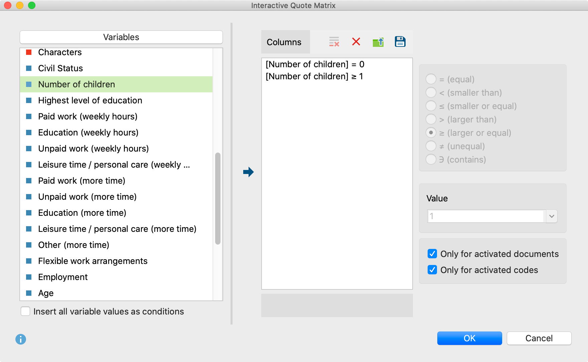Select Paid work (more time) variable

pyautogui.click(x=116, y=181)
